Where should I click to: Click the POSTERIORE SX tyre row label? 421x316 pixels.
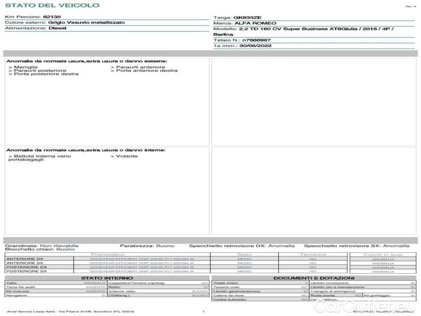pos(24,271)
